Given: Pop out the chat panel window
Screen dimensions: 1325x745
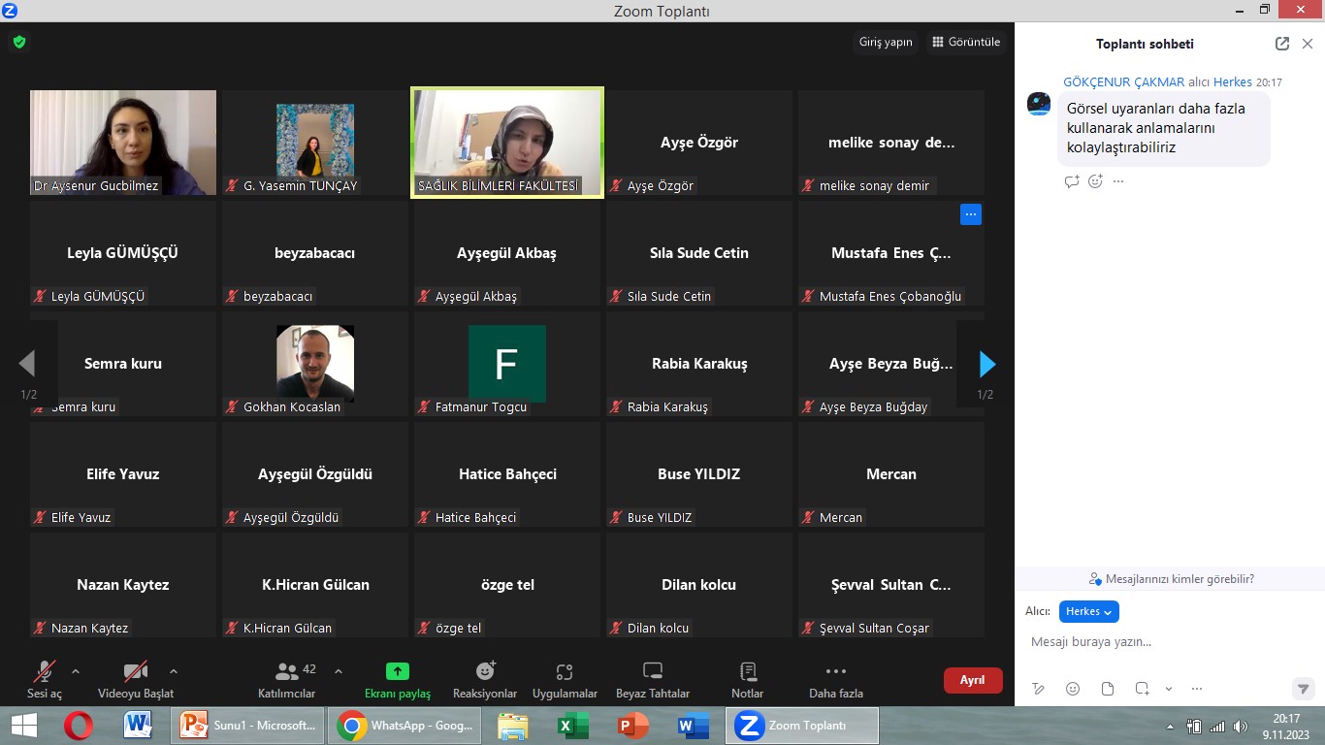Looking at the screenshot, I should [1282, 44].
